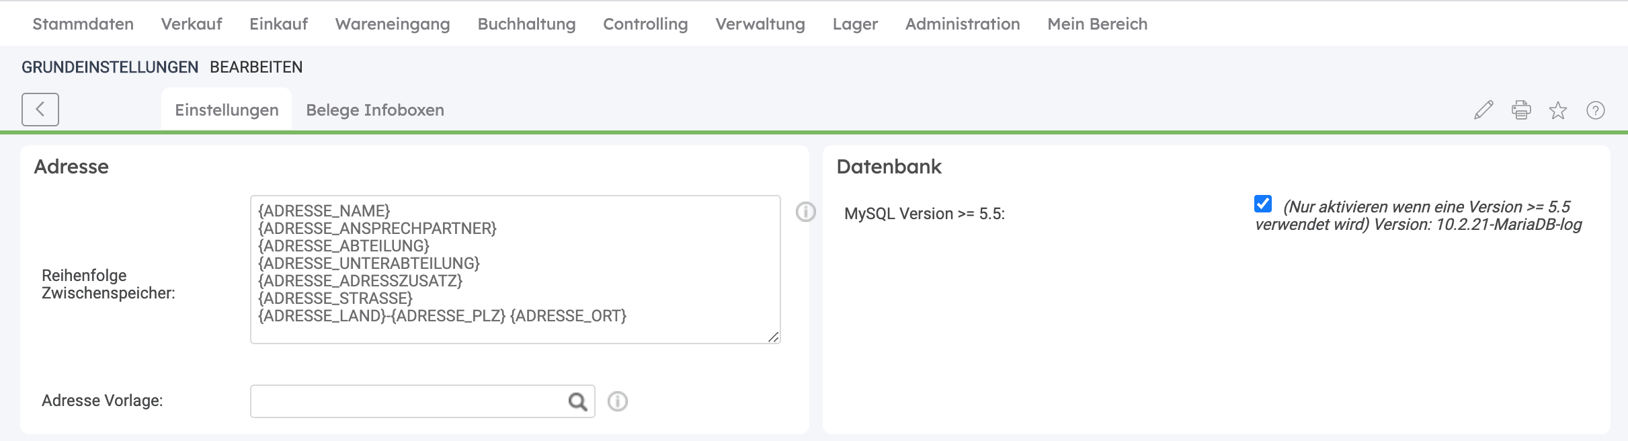This screenshot has width=1628, height=441.
Task: Click info icon next to Adresse Vorlage
Action: click(618, 401)
